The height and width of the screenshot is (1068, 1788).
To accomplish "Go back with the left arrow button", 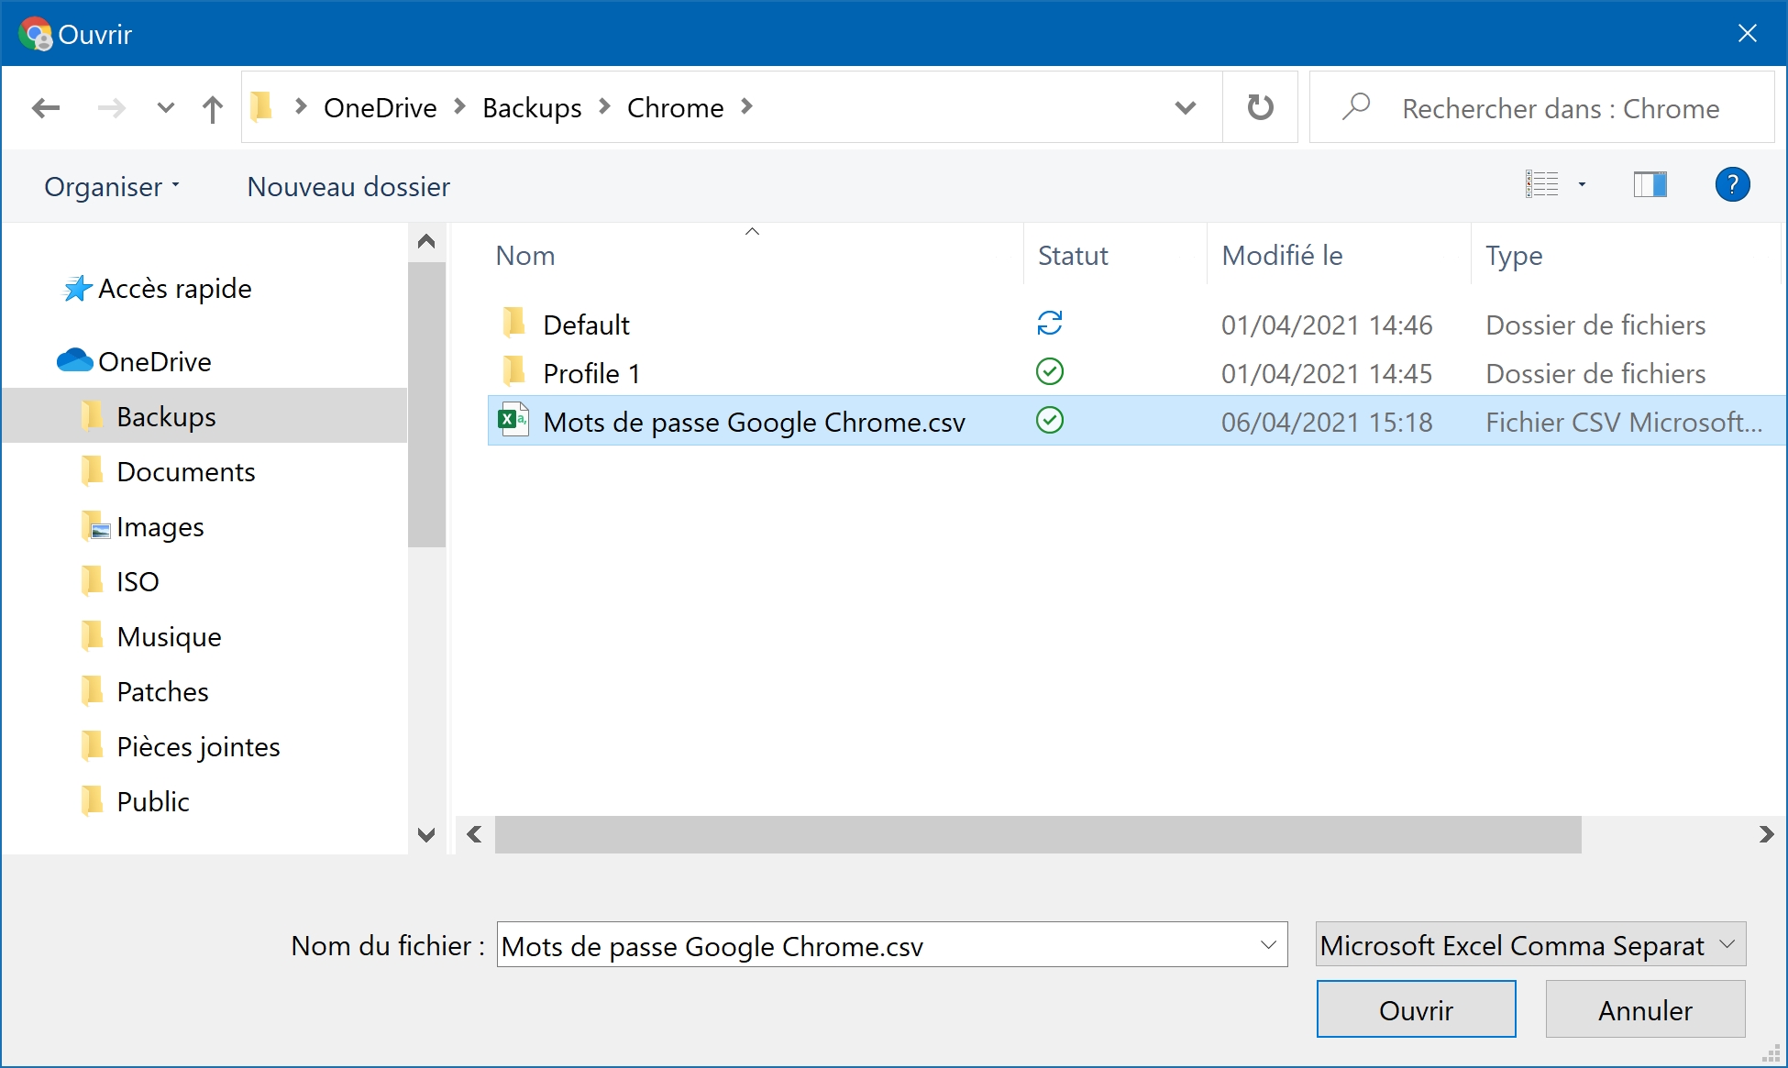I will click(x=46, y=108).
